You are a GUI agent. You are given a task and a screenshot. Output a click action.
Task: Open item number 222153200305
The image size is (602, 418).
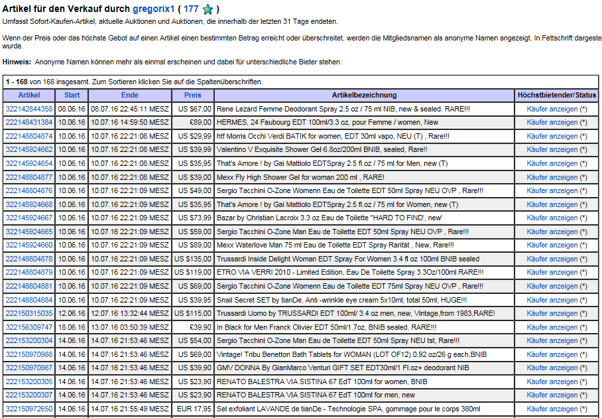(29, 382)
